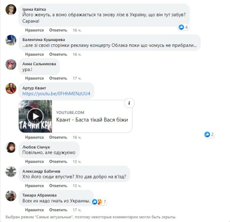Click the Любов Сімчук name link
Image resolution: width=230 pixels, height=222 pixels.
[36, 147]
